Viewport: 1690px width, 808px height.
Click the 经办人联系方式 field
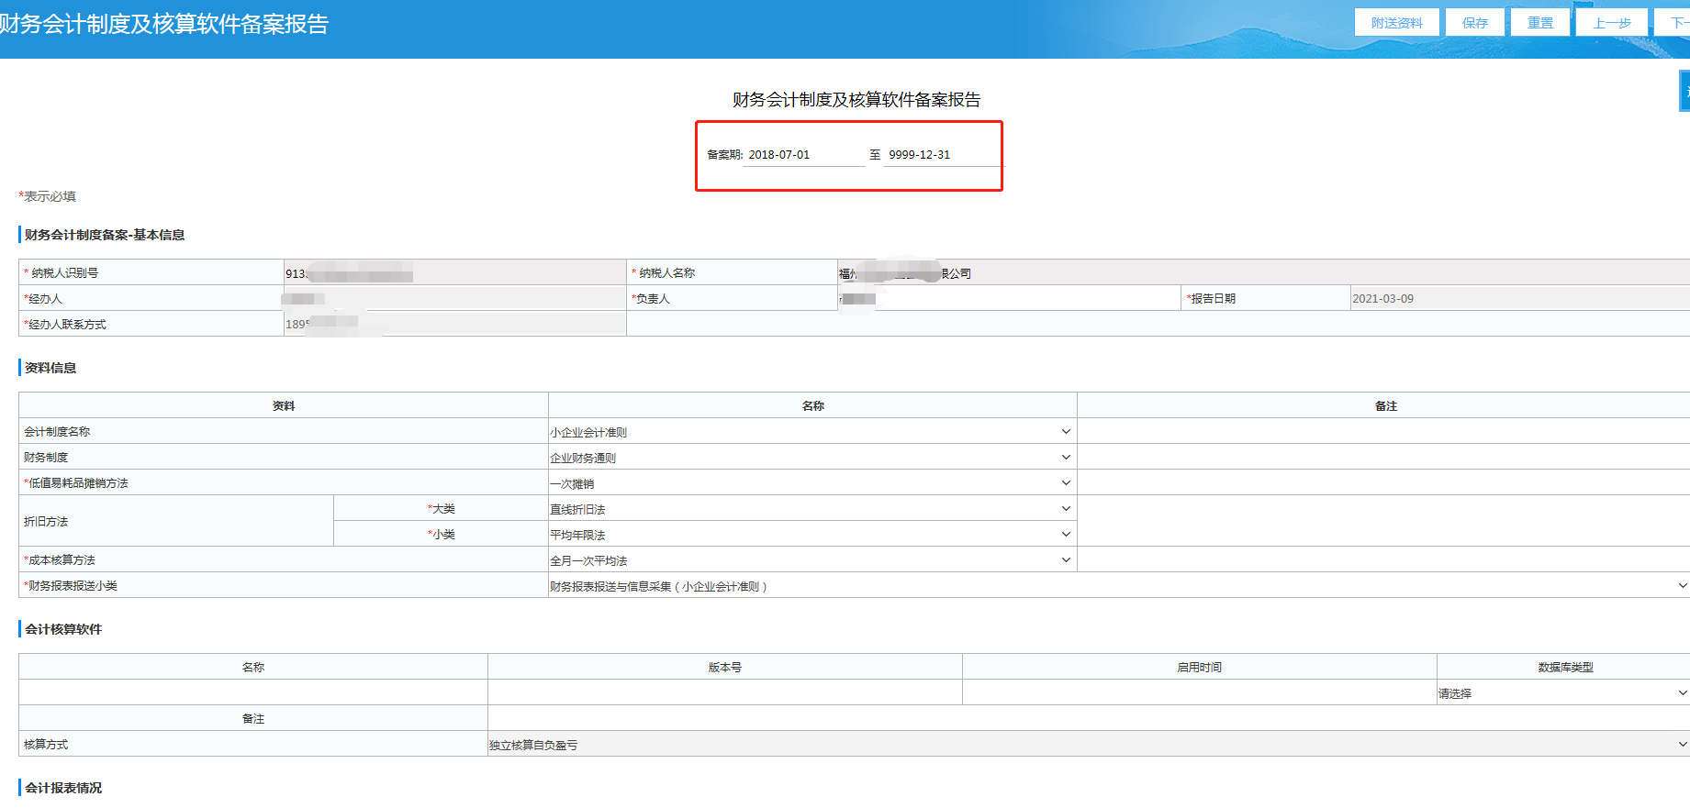pos(455,324)
